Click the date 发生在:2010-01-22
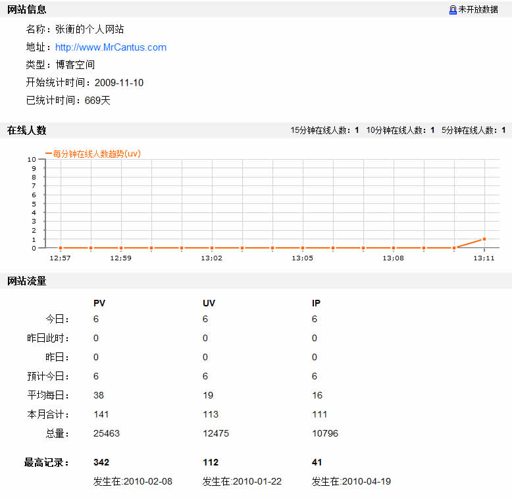512x499 pixels. click(x=242, y=481)
